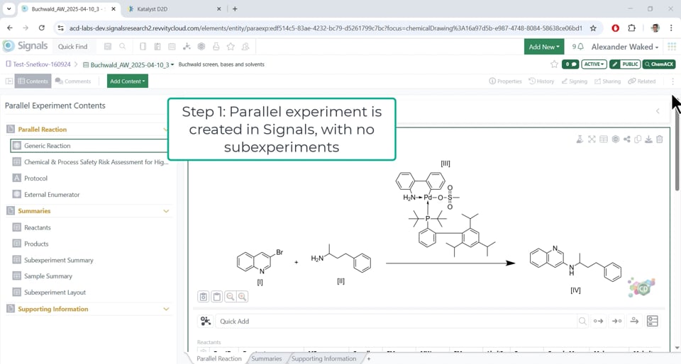Open the apps grid icon in header
The width and height of the screenshot is (681, 364).
click(x=672, y=46)
